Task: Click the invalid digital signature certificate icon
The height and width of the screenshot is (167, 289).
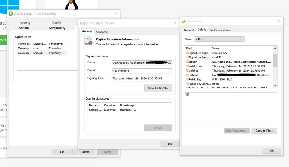Action: pos(88,41)
